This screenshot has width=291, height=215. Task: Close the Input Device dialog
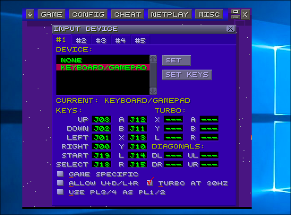pos(230,29)
